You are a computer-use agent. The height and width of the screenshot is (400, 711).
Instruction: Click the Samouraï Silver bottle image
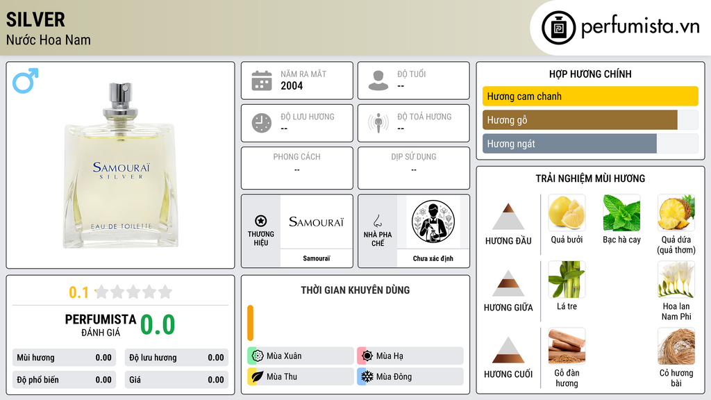click(x=121, y=165)
